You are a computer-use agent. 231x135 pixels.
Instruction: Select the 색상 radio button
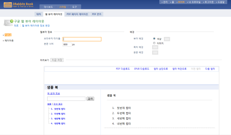[x=154, y=39]
